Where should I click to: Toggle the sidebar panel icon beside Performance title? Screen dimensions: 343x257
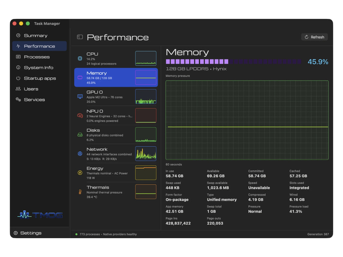(x=80, y=37)
